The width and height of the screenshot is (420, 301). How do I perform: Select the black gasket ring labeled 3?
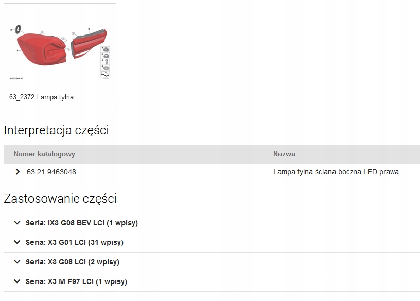(x=19, y=29)
